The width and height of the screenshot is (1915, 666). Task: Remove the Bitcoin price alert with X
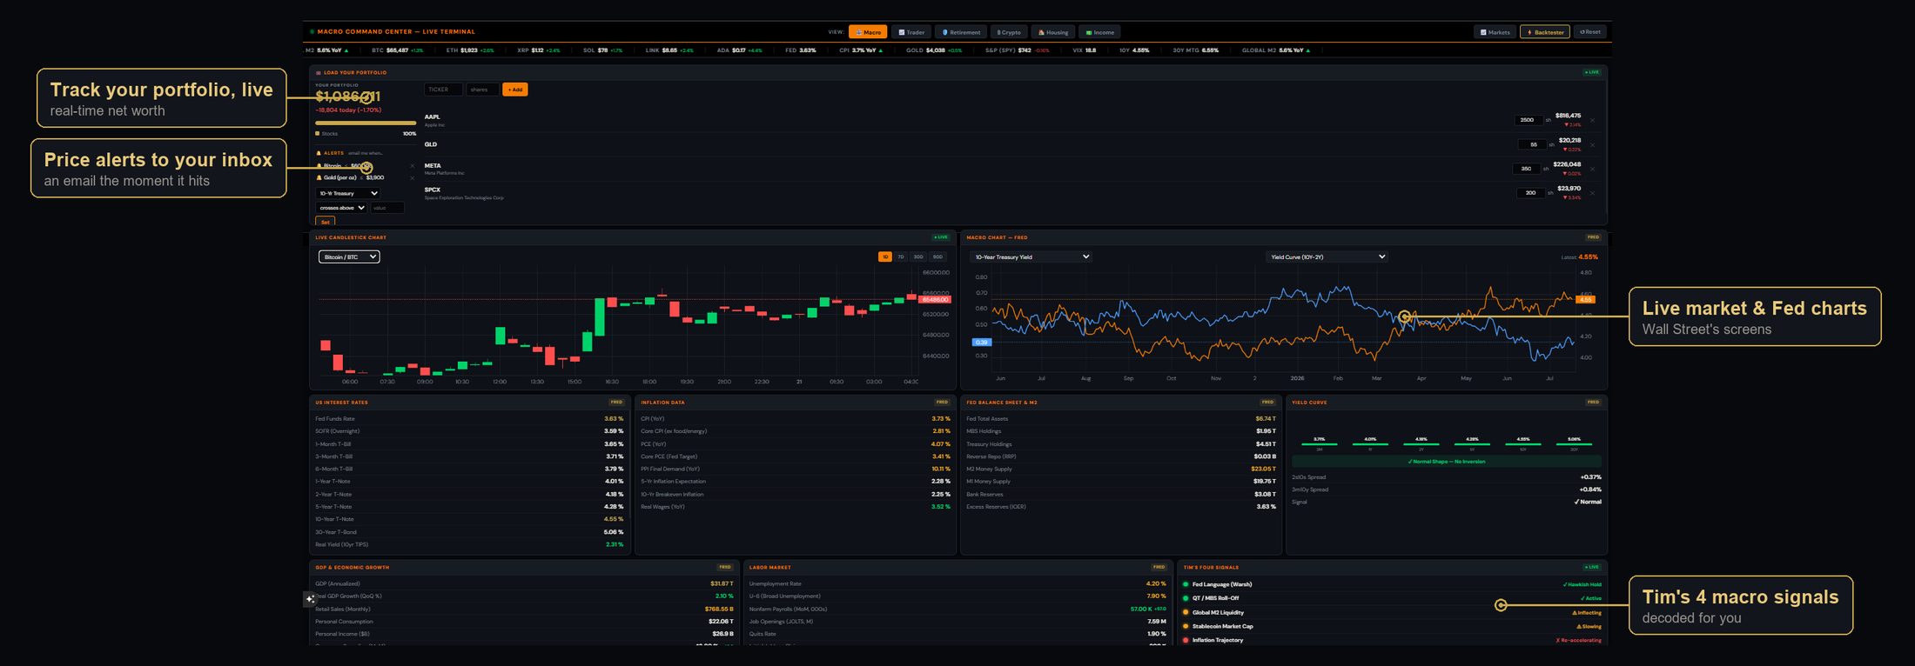point(413,166)
